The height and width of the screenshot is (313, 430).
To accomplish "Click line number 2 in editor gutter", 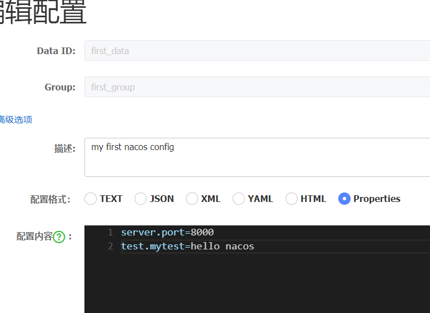I will 111,246.
